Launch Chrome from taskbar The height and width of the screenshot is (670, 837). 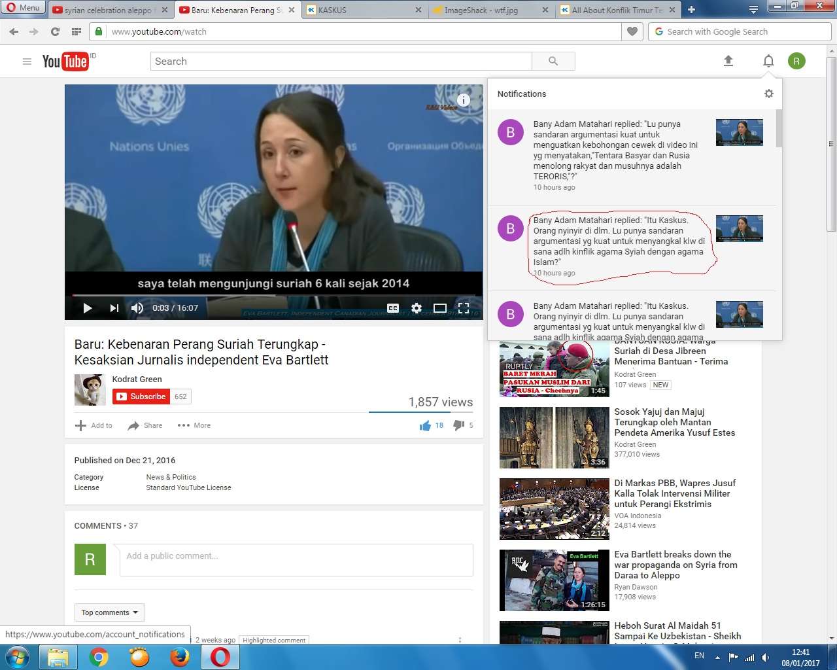pyautogui.click(x=99, y=656)
